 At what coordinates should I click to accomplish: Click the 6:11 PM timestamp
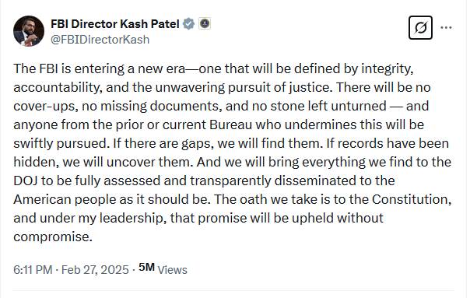[x=33, y=270]
